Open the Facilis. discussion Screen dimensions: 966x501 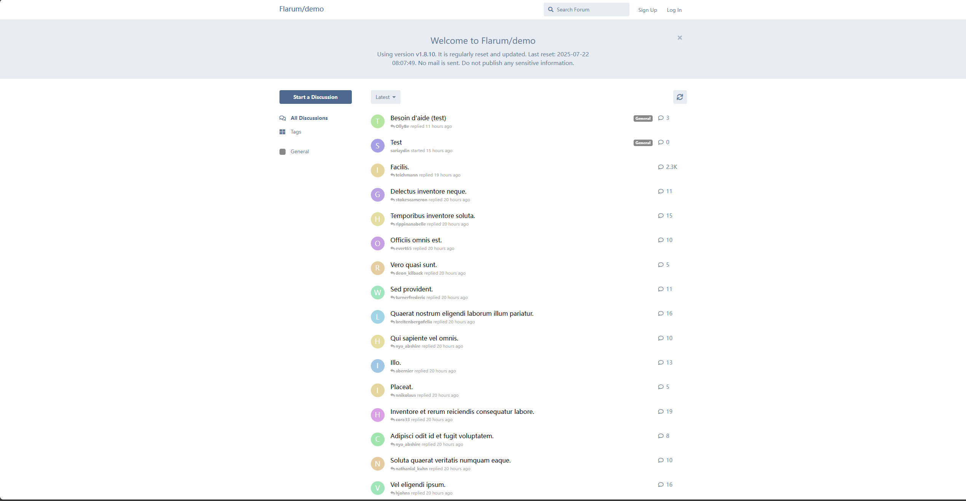tap(399, 167)
